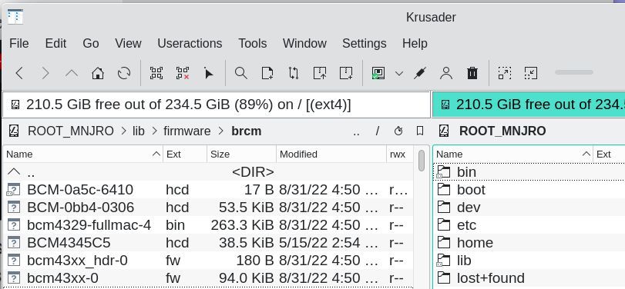
Task: Open the Settings menu
Action: tap(364, 43)
